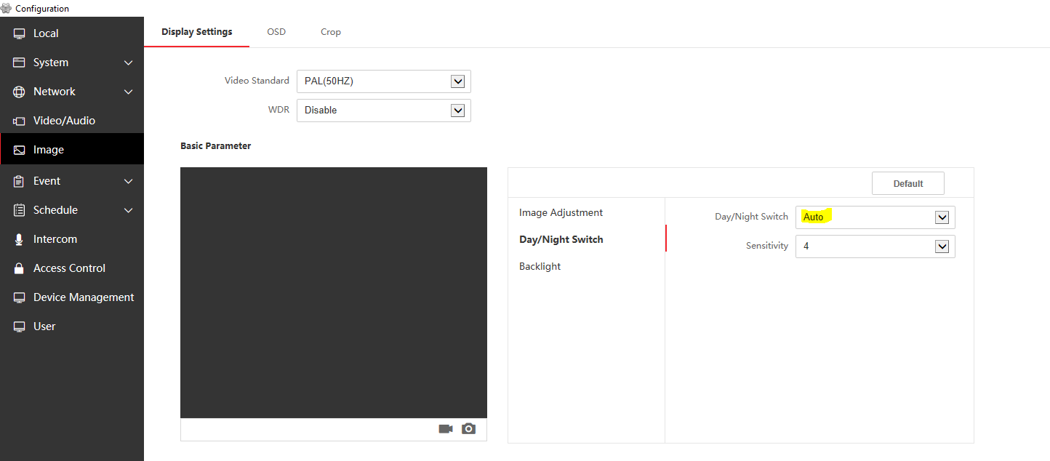Open the Day/Night Switch dropdown set to Auto
Image resolution: width=1050 pixels, height=461 pixels.
(875, 217)
